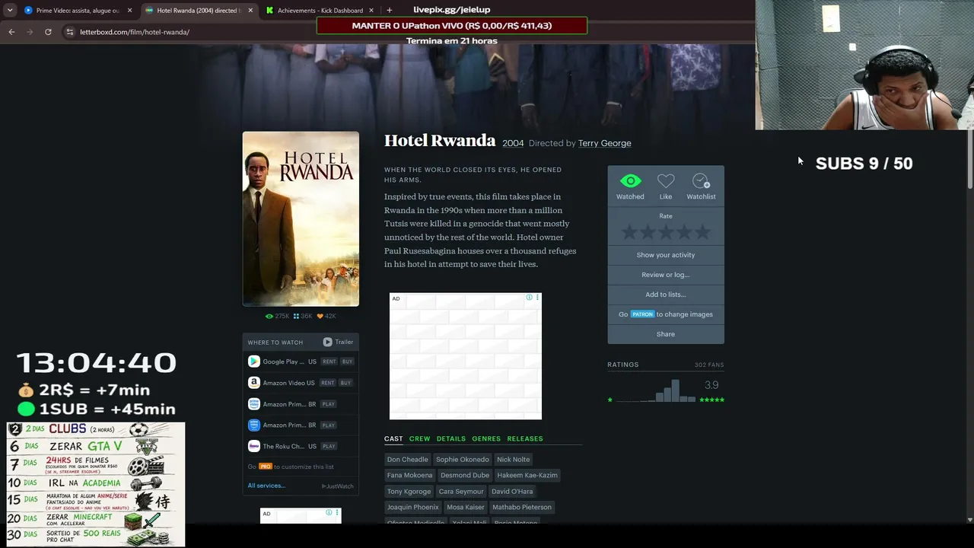This screenshot has height=548, width=974.
Task: Switch to the DETAILS tab
Action: tap(450, 438)
